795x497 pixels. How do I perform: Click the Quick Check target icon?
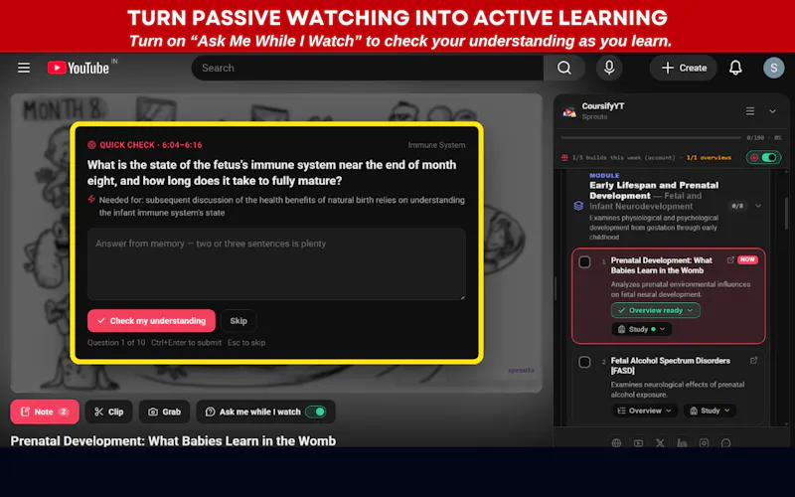pos(91,145)
